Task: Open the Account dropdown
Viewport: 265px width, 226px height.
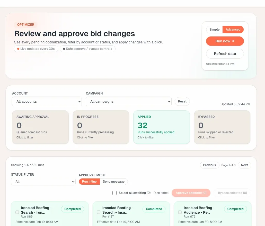Action: 47,101
